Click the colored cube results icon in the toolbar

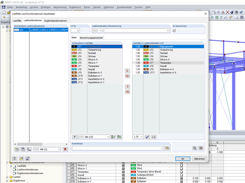click(x=217, y=17)
